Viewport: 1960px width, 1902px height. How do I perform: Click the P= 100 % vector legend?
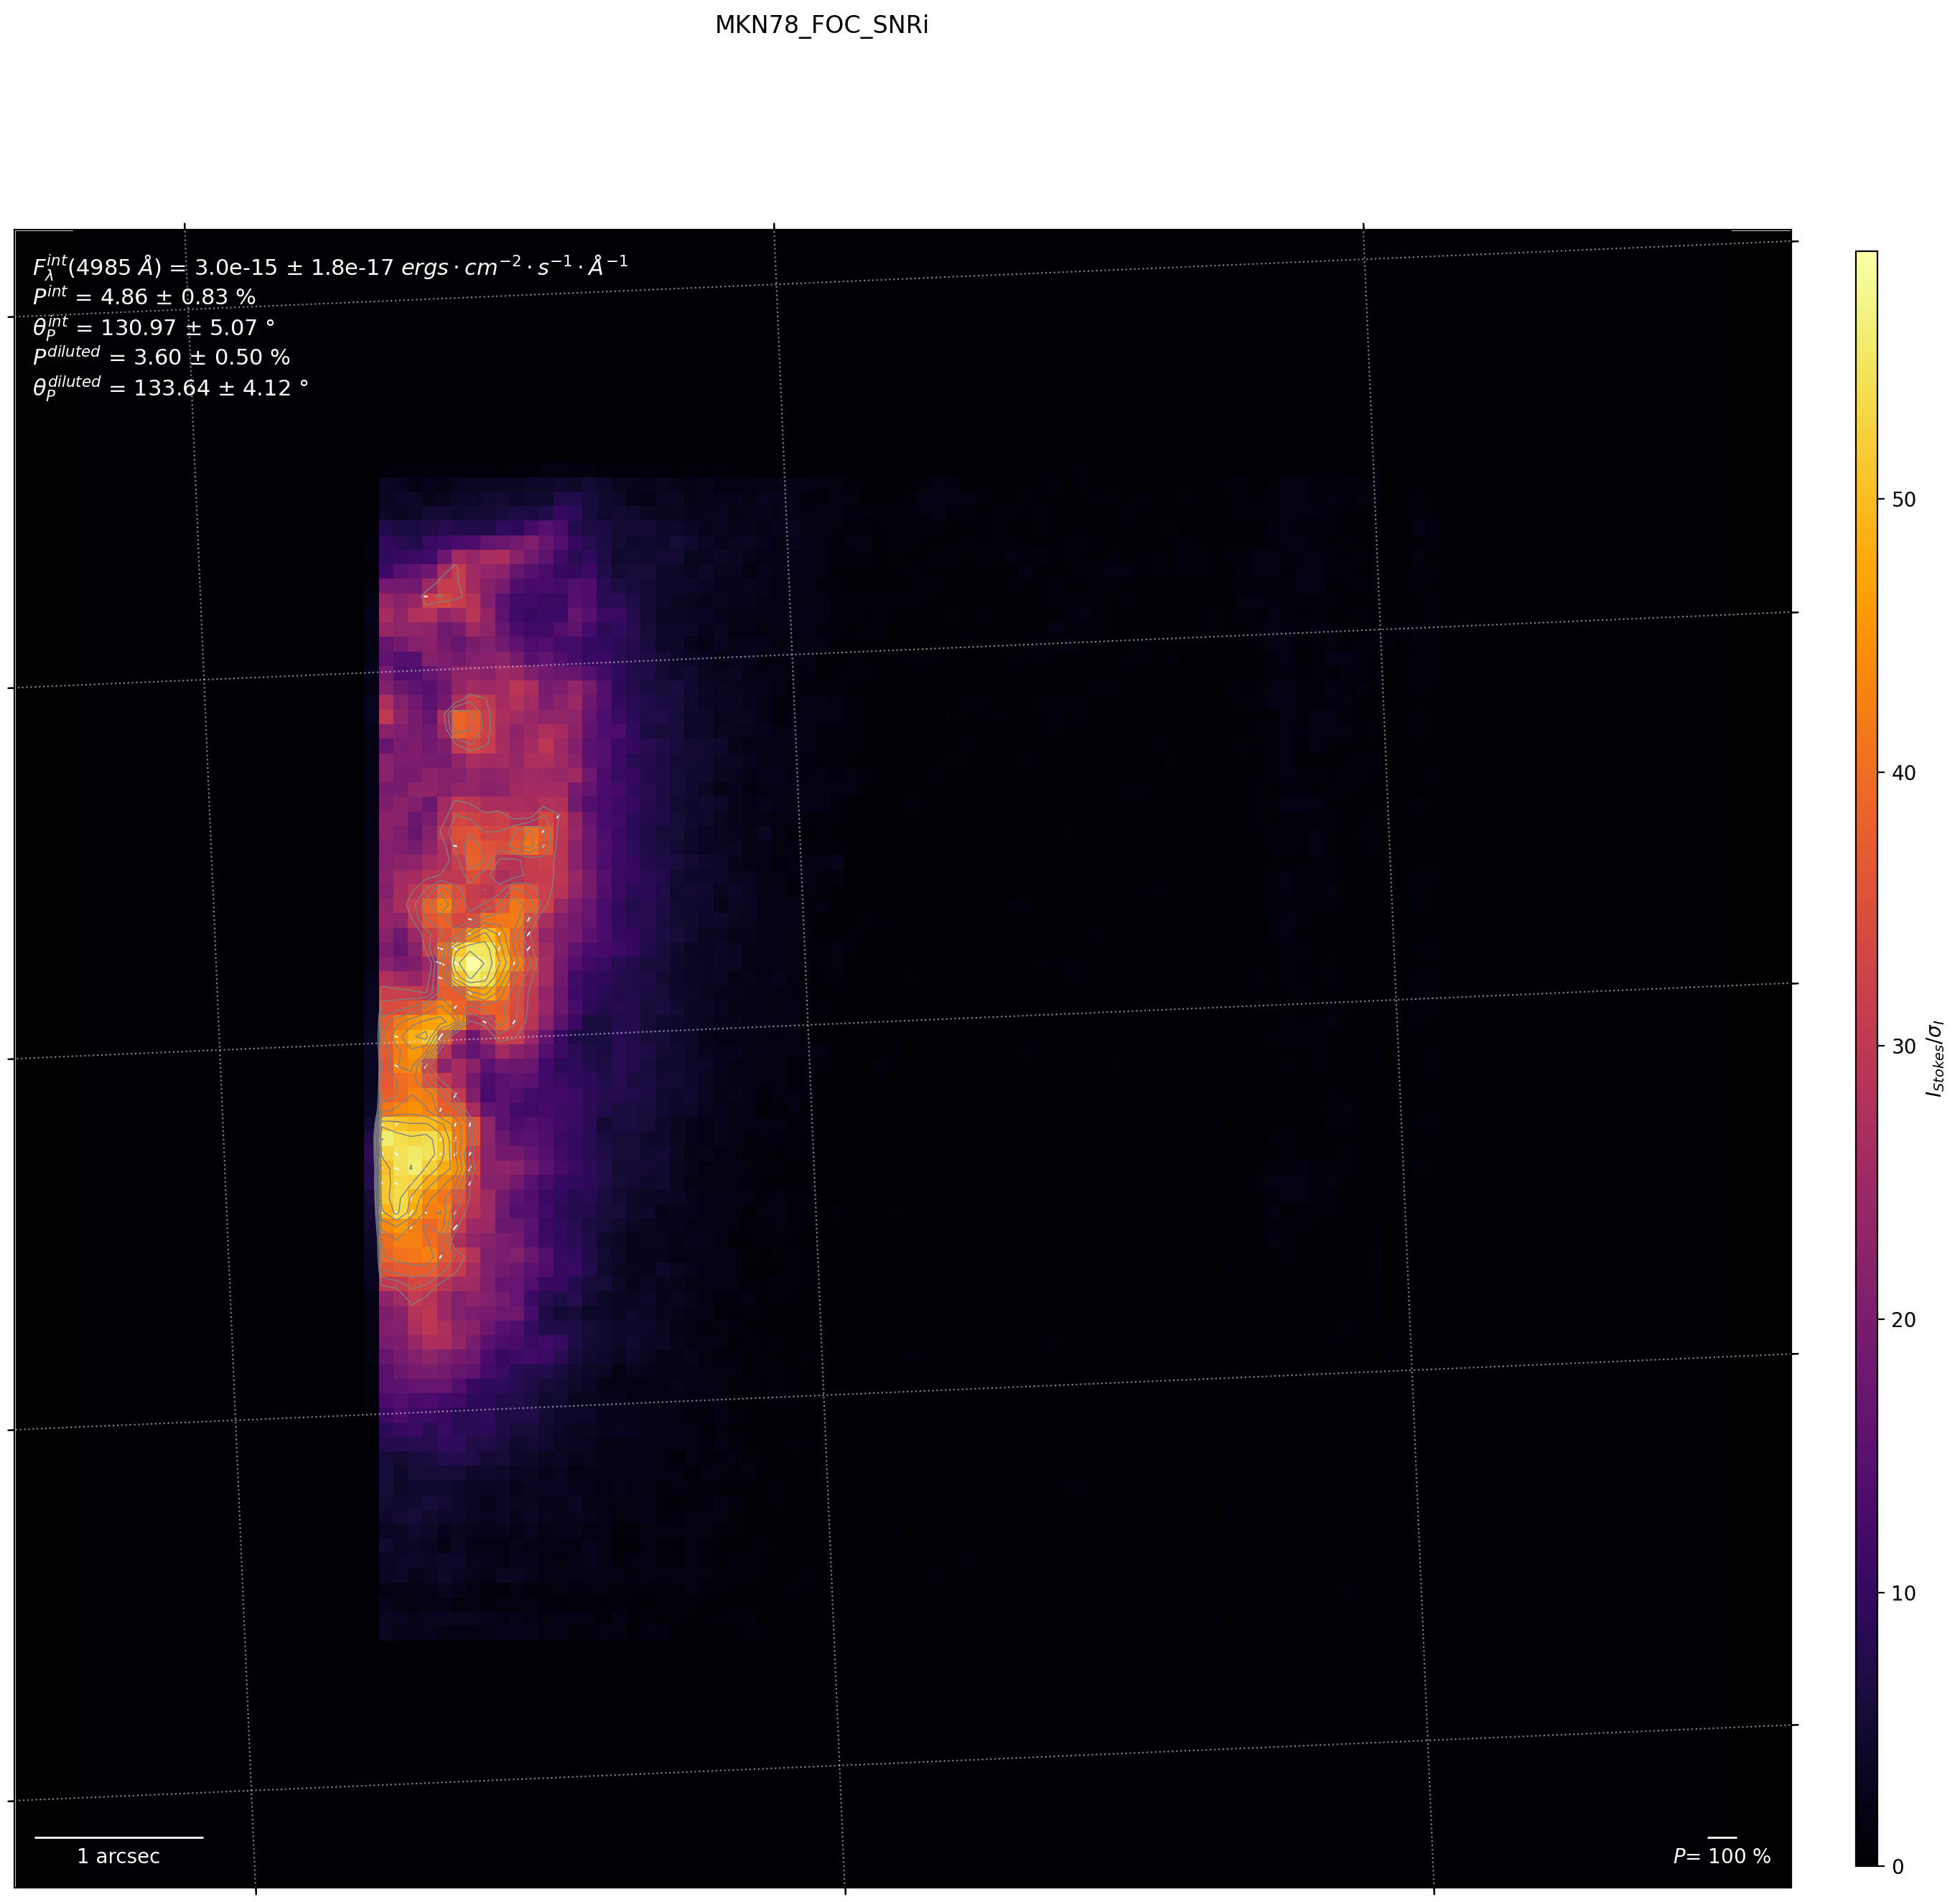(x=1721, y=1856)
